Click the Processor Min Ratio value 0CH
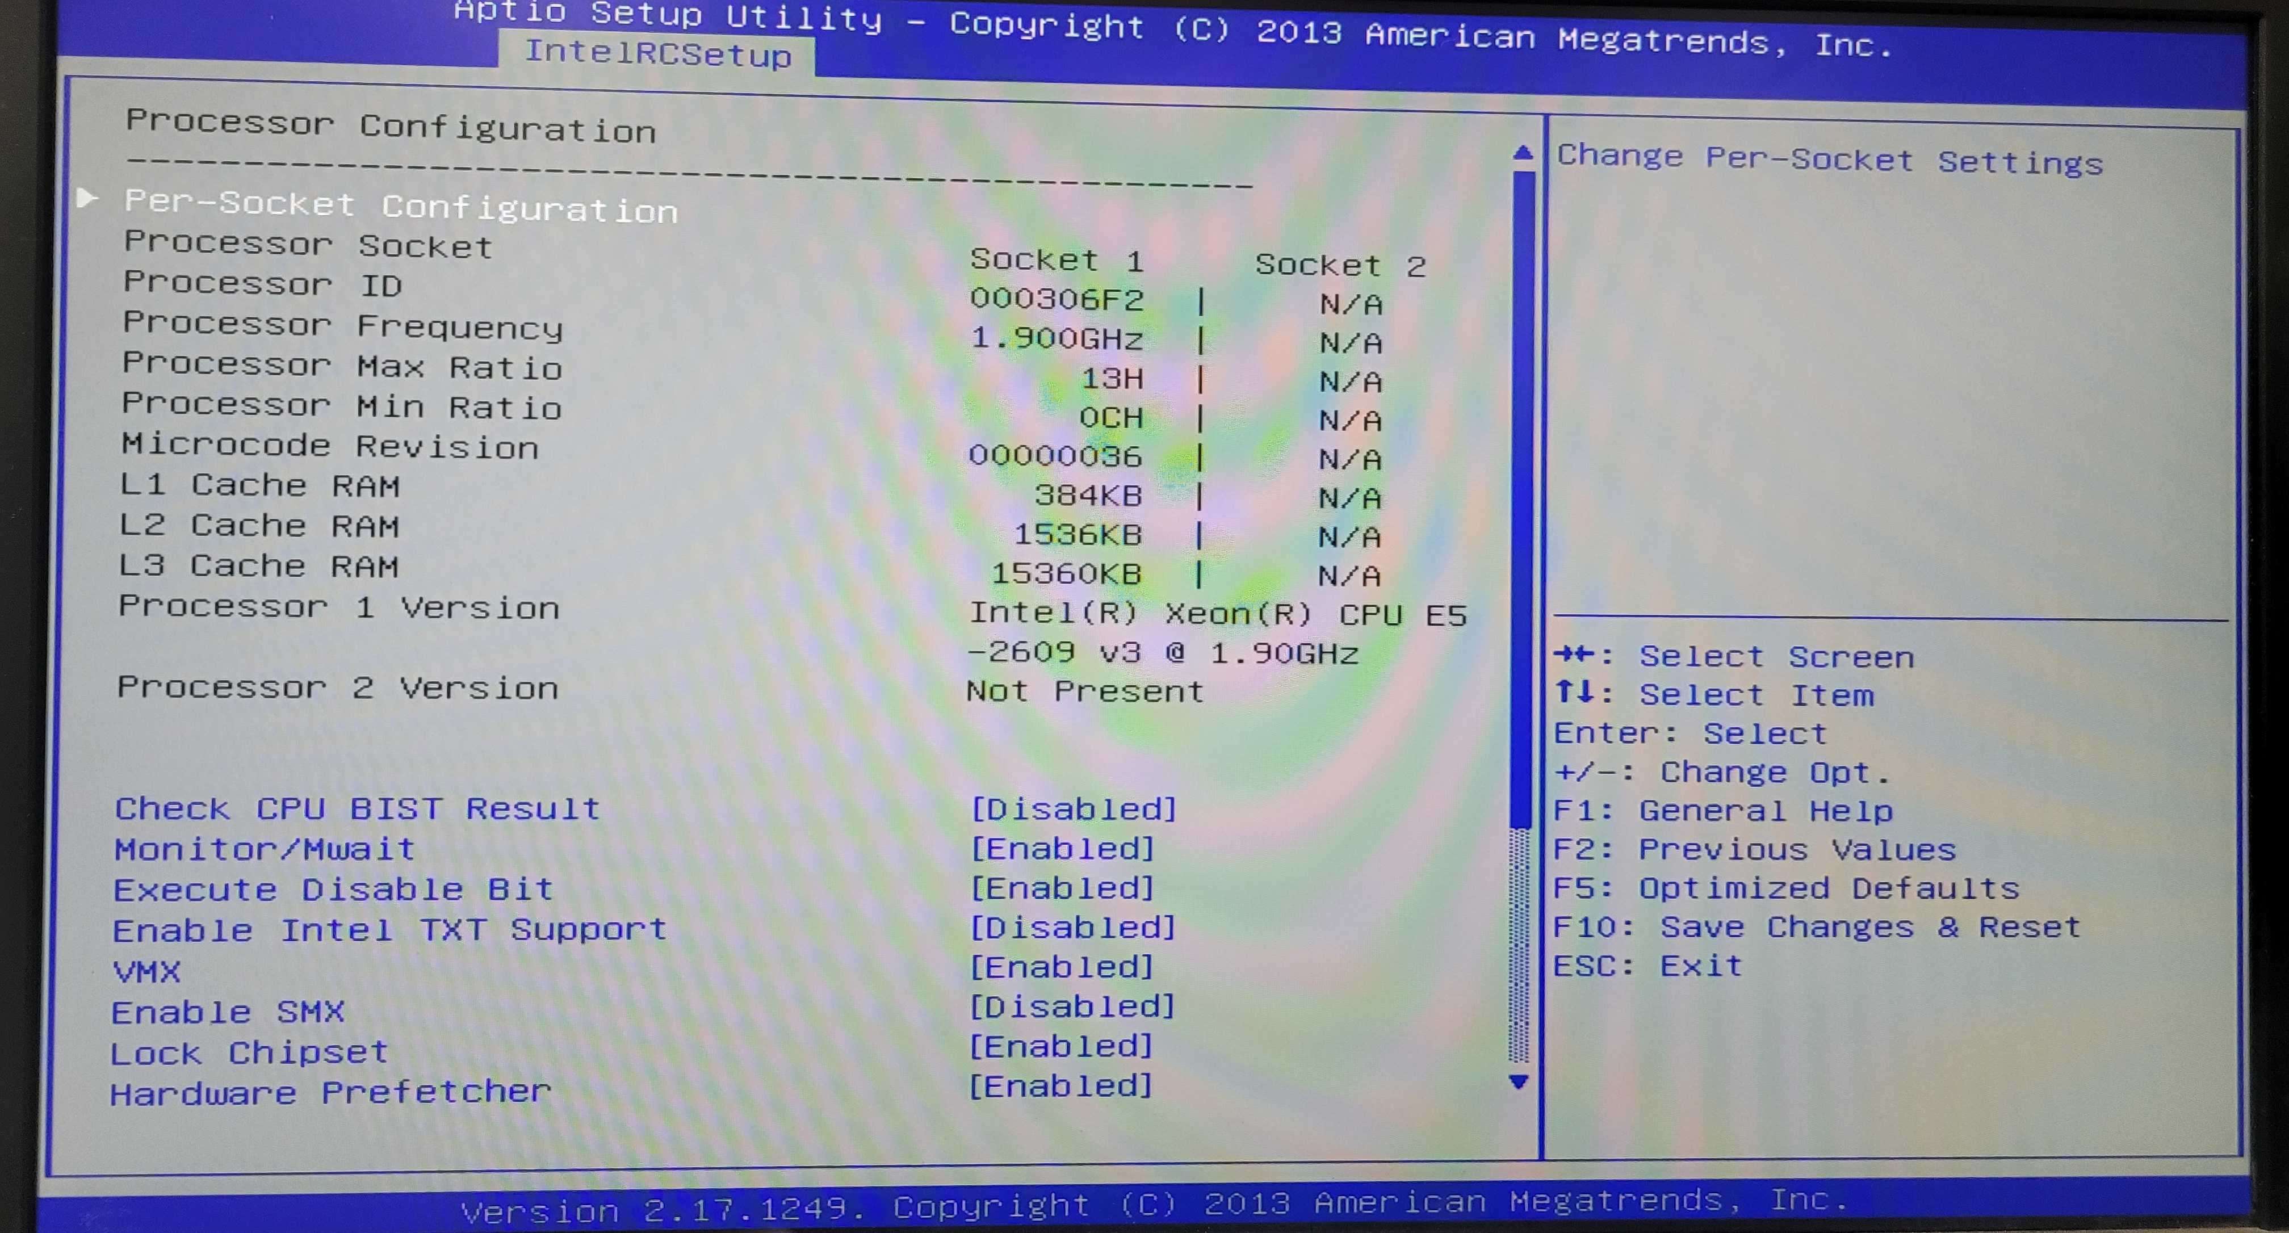2289x1233 pixels. point(1111,417)
